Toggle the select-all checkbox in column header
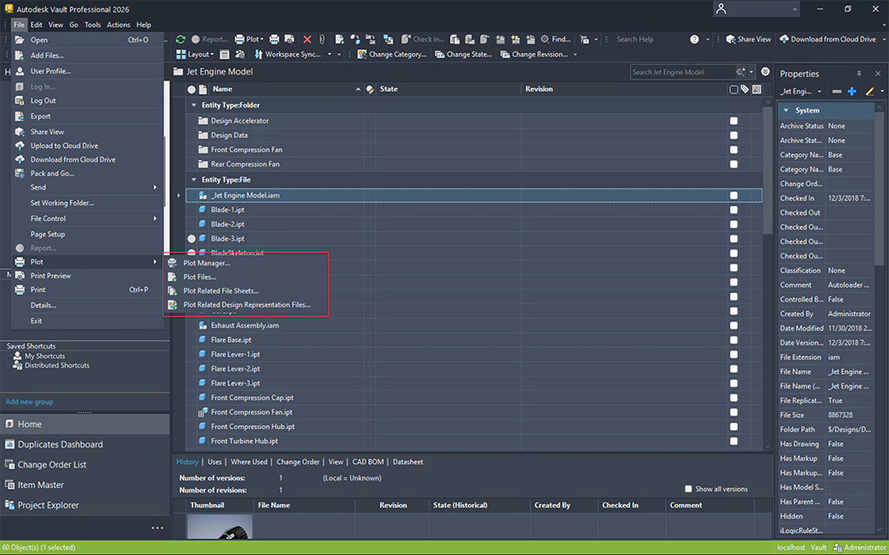Image resolution: width=889 pixels, height=555 pixels. tap(734, 89)
